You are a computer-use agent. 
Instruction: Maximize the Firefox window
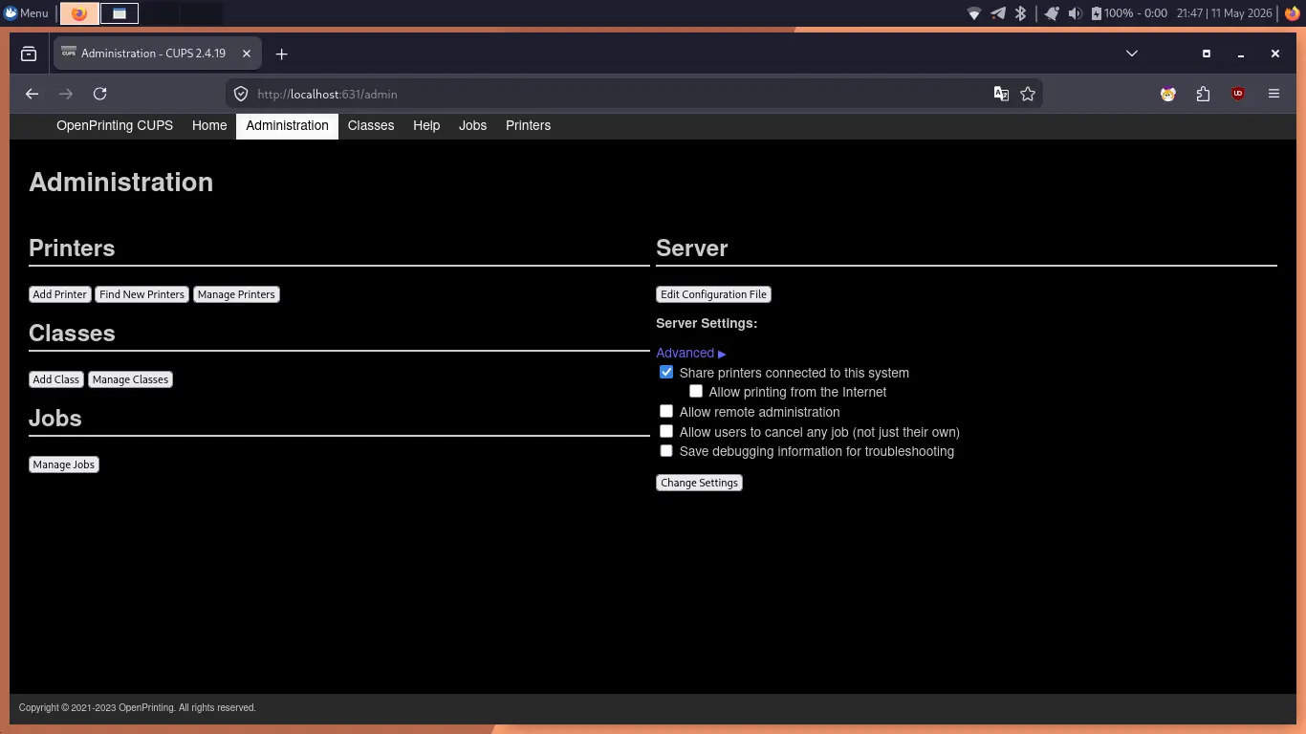[x=1207, y=54]
